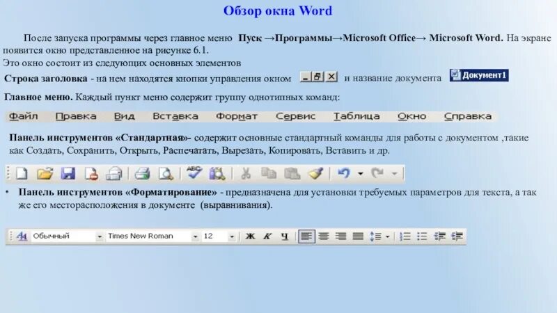Expand the Times New Roman font dropdown arrow

tap(195, 236)
